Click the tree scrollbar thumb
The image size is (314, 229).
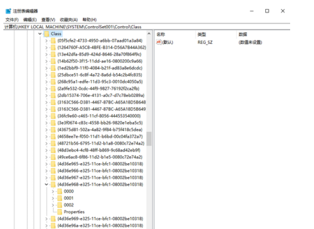click(149, 138)
